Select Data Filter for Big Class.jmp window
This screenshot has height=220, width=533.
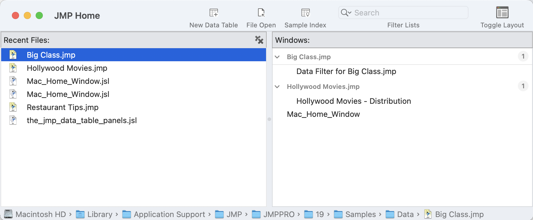tap(346, 71)
